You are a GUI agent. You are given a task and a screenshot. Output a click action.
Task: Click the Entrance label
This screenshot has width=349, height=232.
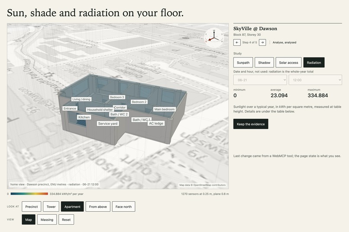(70, 108)
